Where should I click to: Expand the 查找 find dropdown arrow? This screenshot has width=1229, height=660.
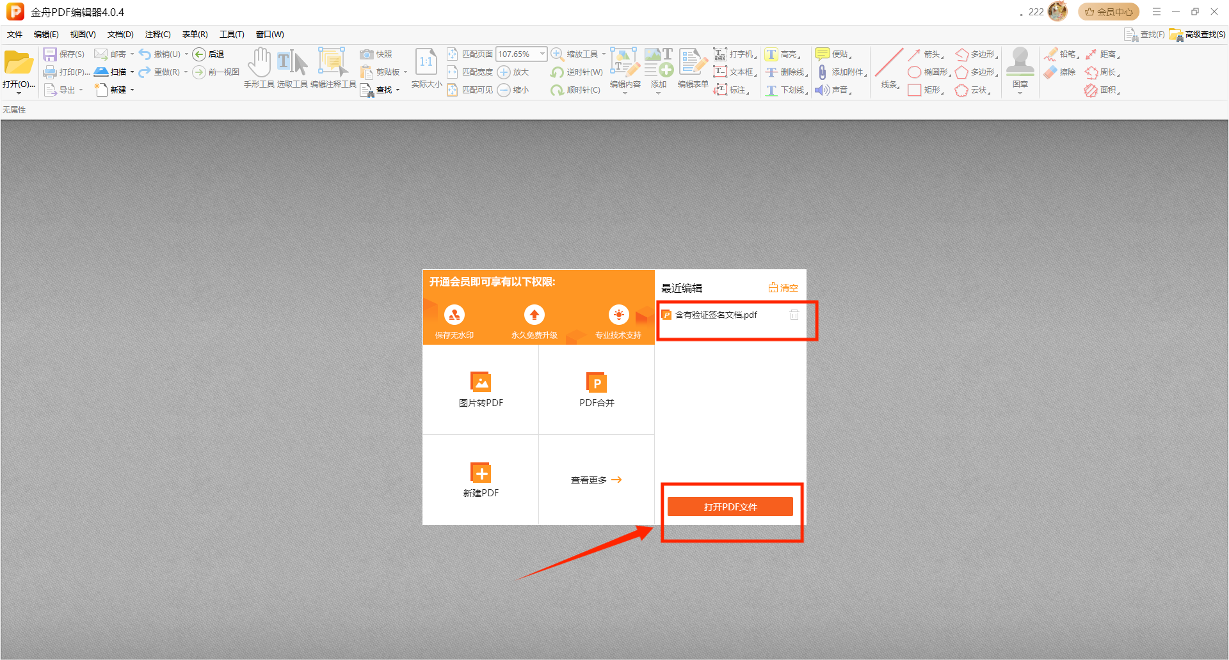coord(398,90)
